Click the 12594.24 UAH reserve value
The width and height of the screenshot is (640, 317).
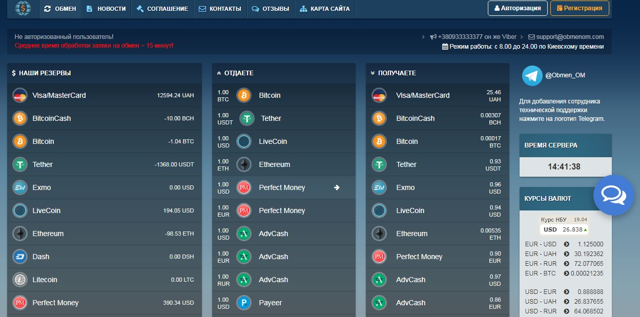coord(175,95)
